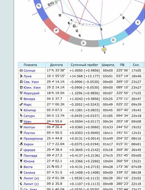Screen dimensions: 145x190
Task: Click the Chiron glyph beside Хирон
Action: click(x=21, y=144)
